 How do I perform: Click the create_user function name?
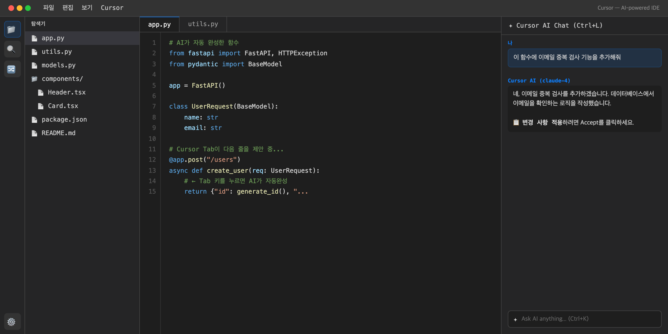pyautogui.click(x=228, y=171)
